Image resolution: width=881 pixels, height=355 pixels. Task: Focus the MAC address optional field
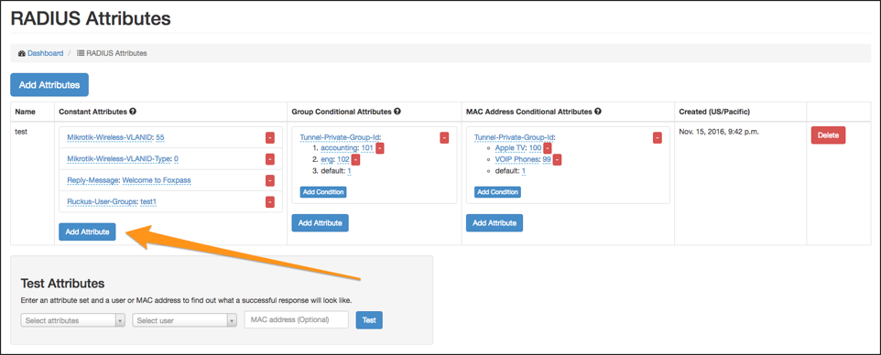coord(297,319)
